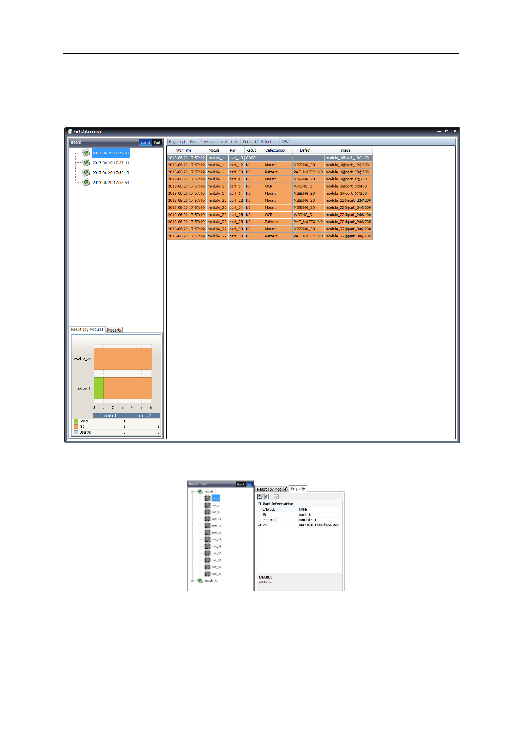
Task: Switch to Part tab in Part Datasearch Board panel
Action: pos(157,142)
